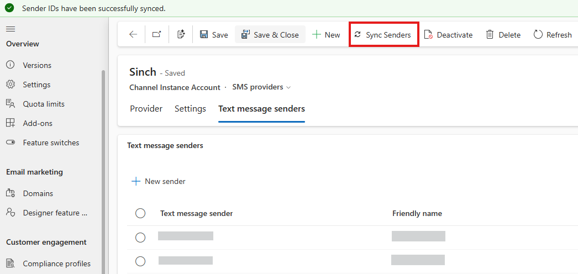Click the Save disk icon
This screenshot has width=578, height=274.
(204, 35)
